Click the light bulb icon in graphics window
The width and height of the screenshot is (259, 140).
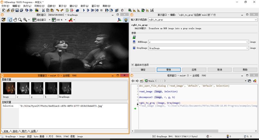pos(126,20)
